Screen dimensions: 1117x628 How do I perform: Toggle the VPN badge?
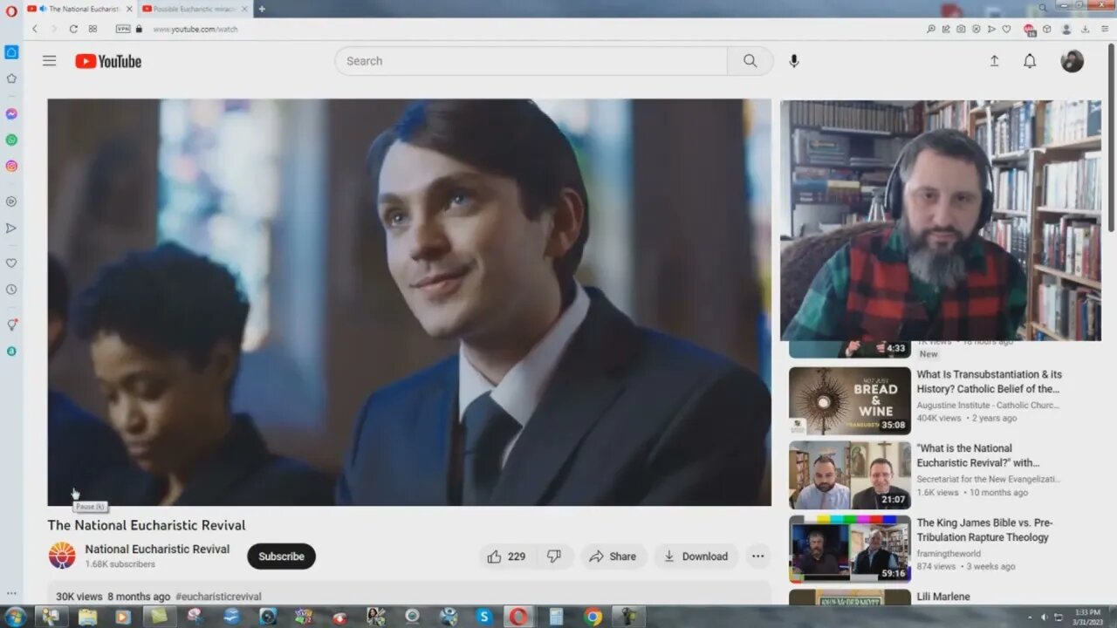123,29
